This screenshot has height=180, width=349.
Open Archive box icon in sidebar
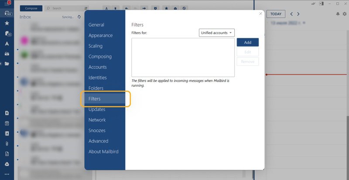7,54
